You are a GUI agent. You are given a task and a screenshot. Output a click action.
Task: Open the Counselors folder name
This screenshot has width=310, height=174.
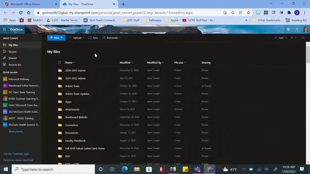(71, 125)
